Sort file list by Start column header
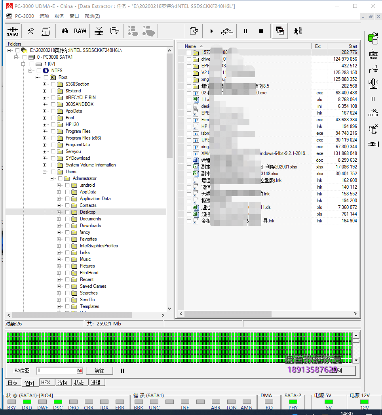382x415 pixels. (x=343, y=46)
